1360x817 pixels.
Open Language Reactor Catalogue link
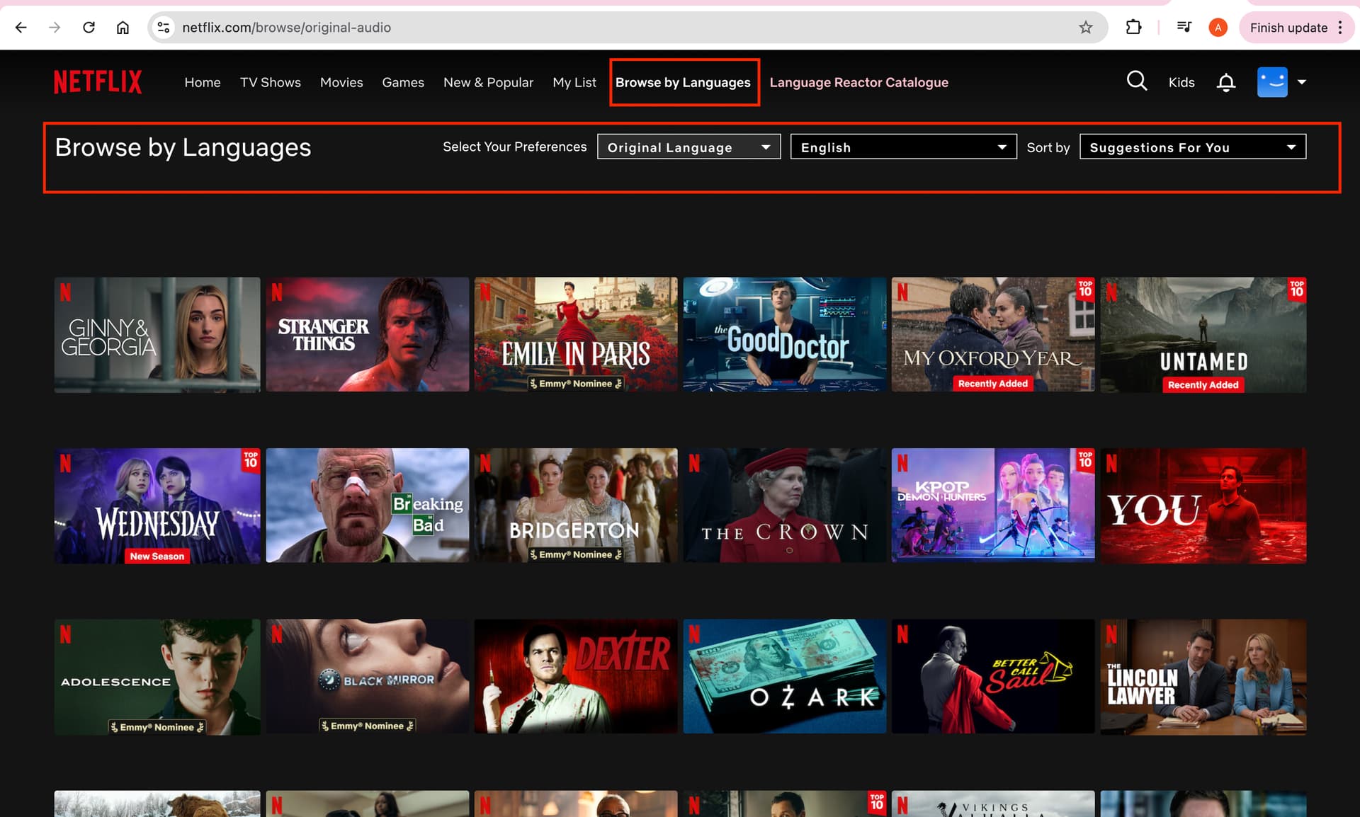(x=858, y=82)
